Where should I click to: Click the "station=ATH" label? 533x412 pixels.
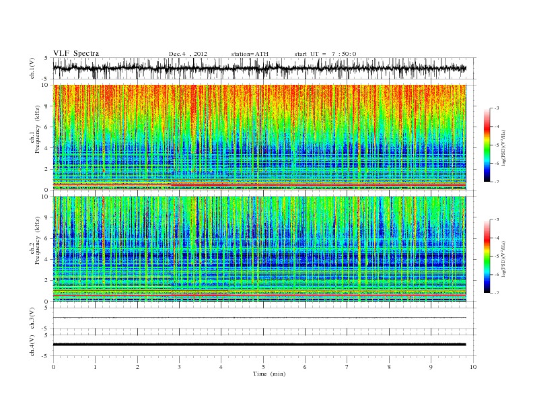pyautogui.click(x=250, y=54)
